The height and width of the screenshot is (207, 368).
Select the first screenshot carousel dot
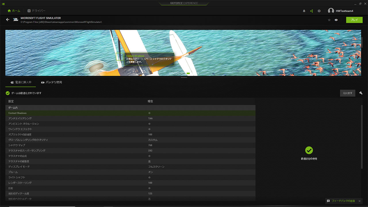click(171, 74)
